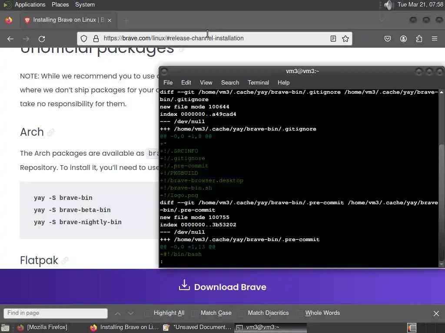Click the padlock site info icon
445x333 pixels.
click(96, 39)
